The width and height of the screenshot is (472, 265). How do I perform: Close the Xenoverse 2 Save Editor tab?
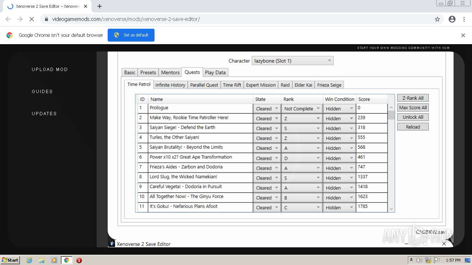click(86, 6)
